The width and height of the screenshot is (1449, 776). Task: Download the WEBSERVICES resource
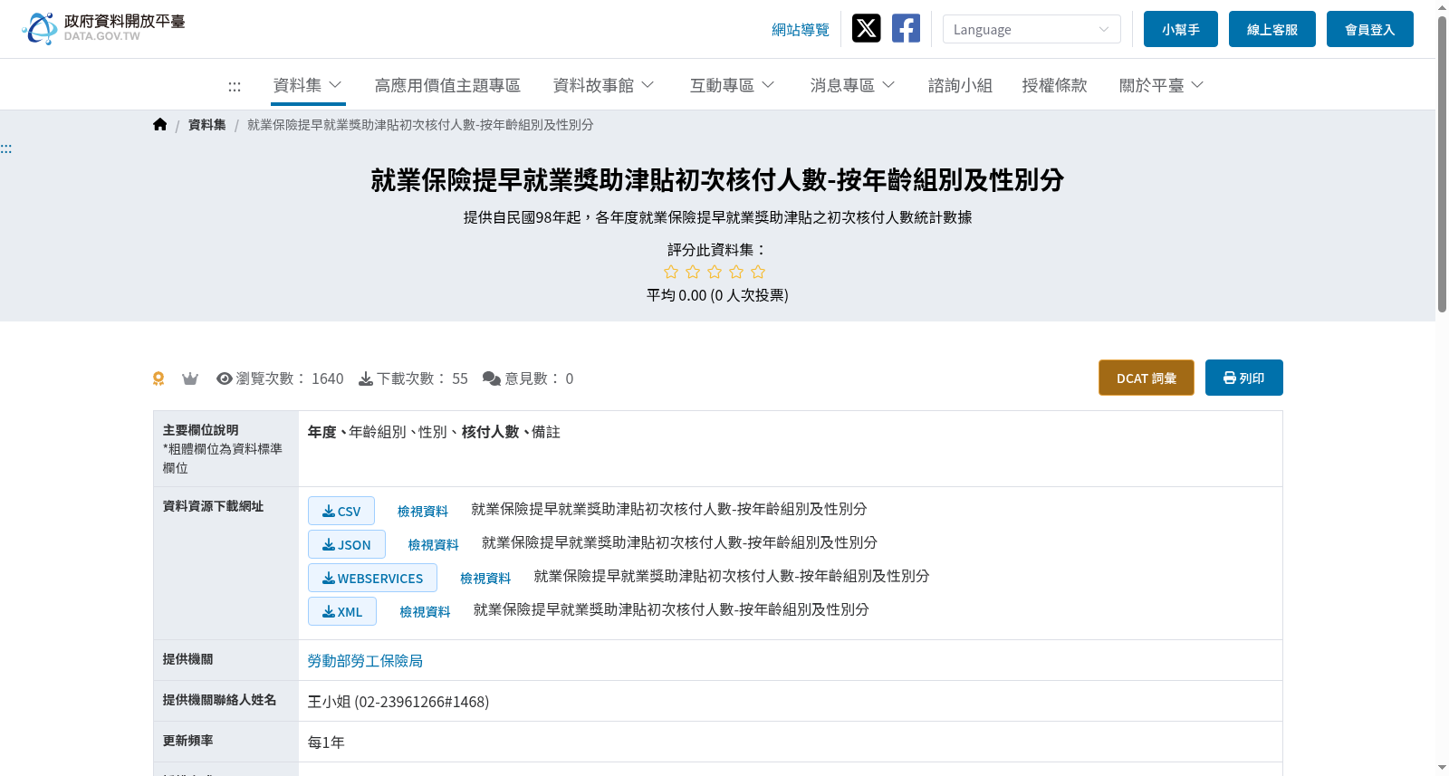372,578
